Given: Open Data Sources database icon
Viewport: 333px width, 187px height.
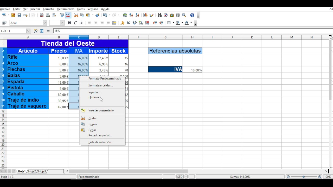Looking at the screenshot, I should 178,15.
